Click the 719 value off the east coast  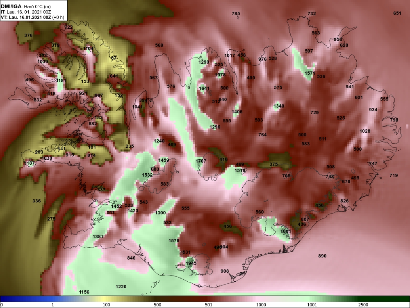pos(394,175)
